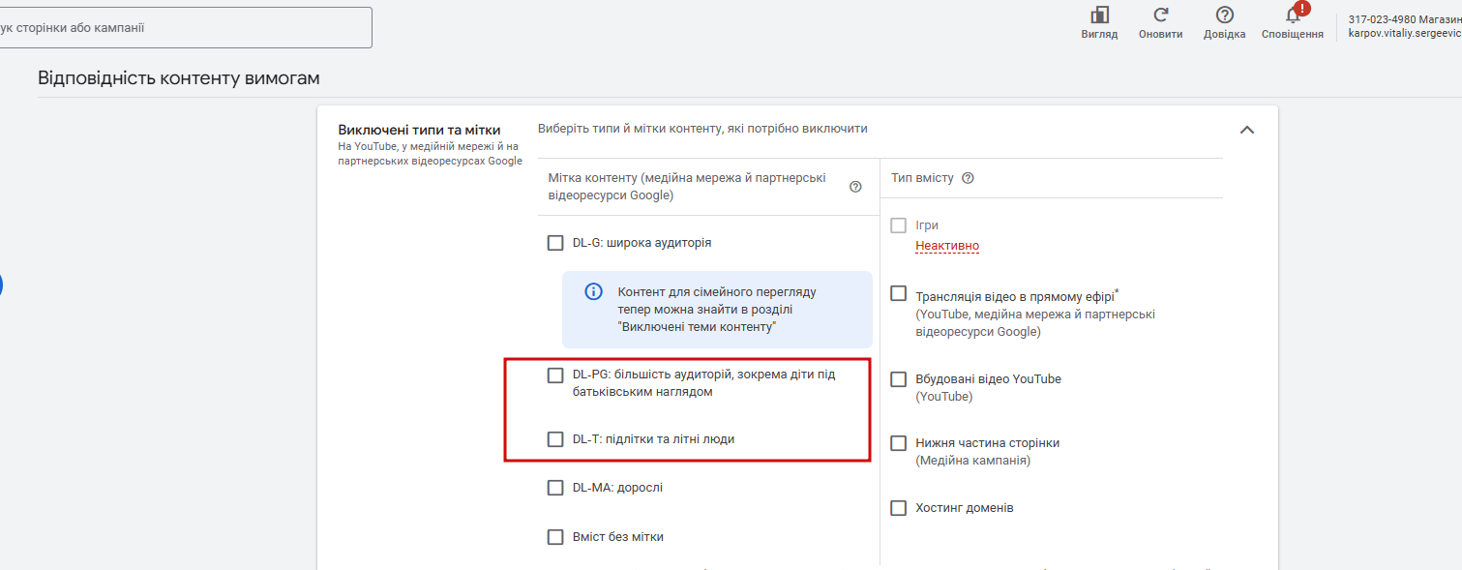
Task: Click the page or campaign search field
Action: [x=184, y=28]
